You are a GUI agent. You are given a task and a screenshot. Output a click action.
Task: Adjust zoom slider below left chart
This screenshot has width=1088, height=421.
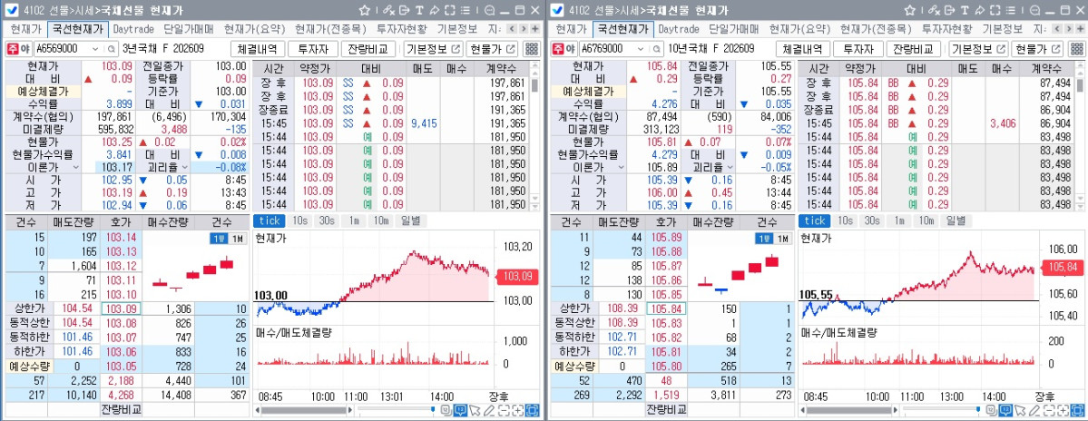(x=396, y=411)
